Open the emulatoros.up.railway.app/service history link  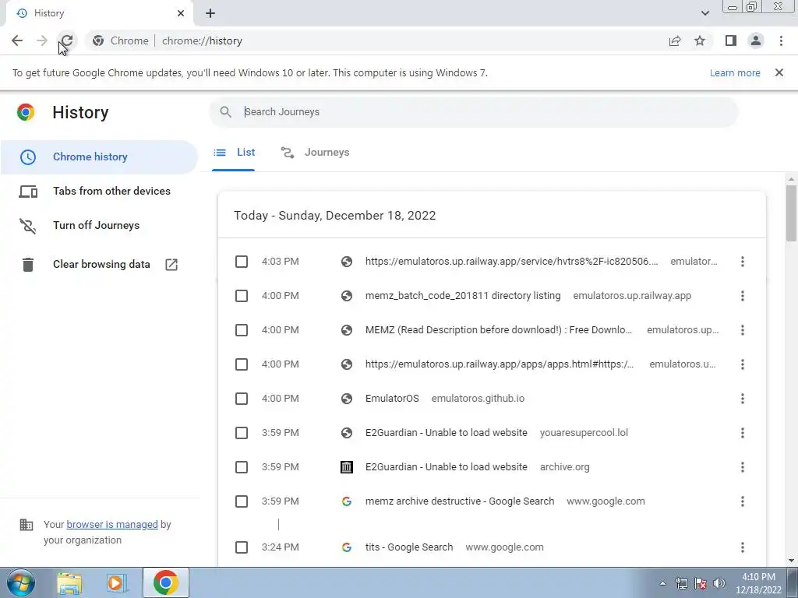(511, 262)
